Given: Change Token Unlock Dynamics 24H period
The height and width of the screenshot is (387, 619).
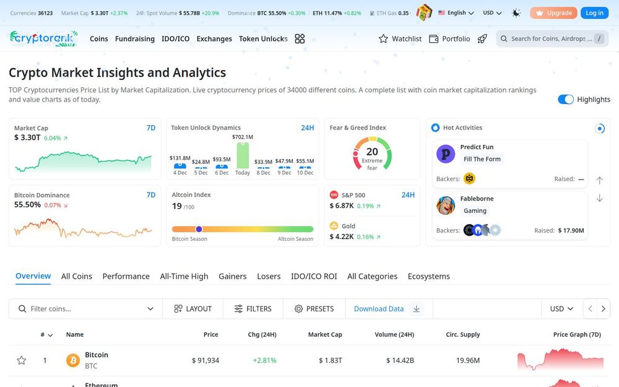Looking at the screenshot, I should coord(308,128).
